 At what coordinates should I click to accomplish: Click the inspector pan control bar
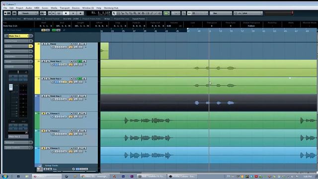point(18,72)
